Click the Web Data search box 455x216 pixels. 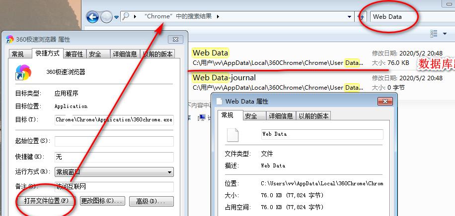click(x=412, y=17)
